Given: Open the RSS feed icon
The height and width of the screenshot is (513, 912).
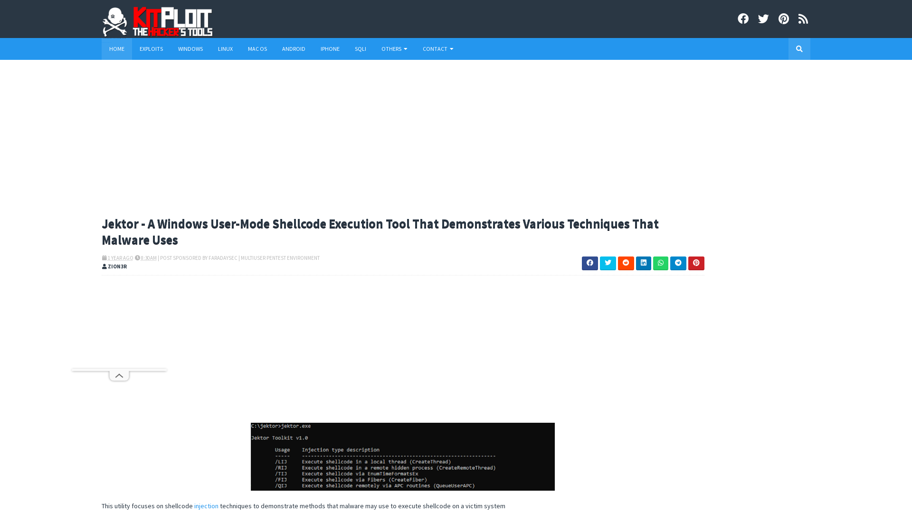Looking at the screenshot, I should pos(803,19).
